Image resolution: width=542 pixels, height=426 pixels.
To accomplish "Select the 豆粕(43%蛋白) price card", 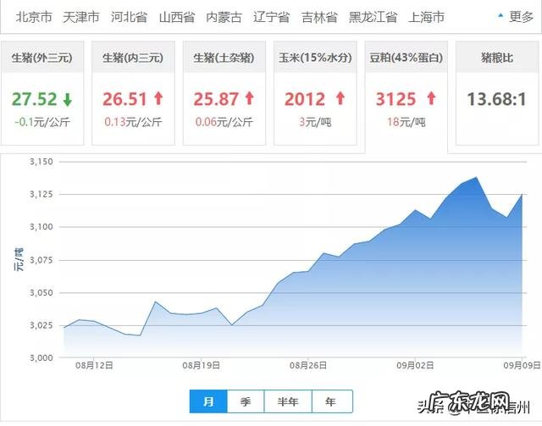I will coord(406,97).
